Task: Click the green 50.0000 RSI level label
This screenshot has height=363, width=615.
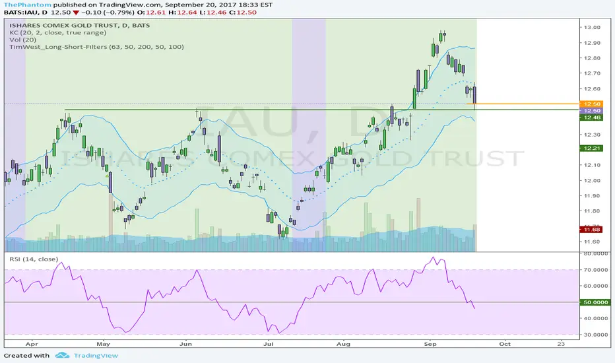Action: 594,302
